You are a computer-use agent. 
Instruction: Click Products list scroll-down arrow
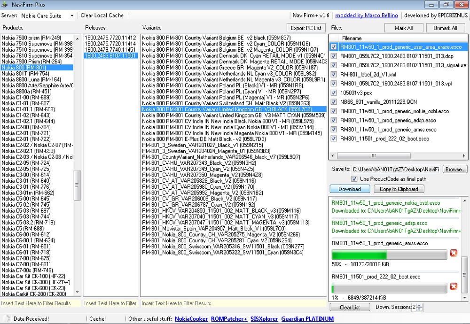point(78,292)
